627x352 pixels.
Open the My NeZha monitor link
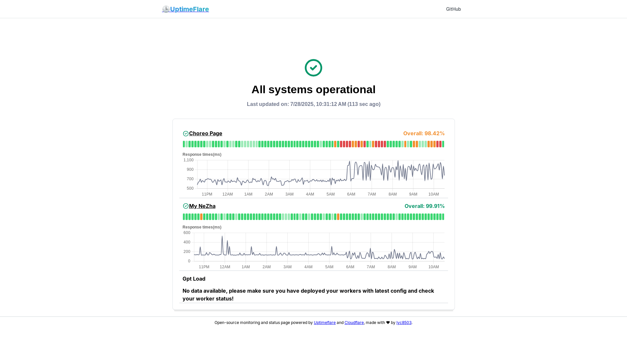202,206
